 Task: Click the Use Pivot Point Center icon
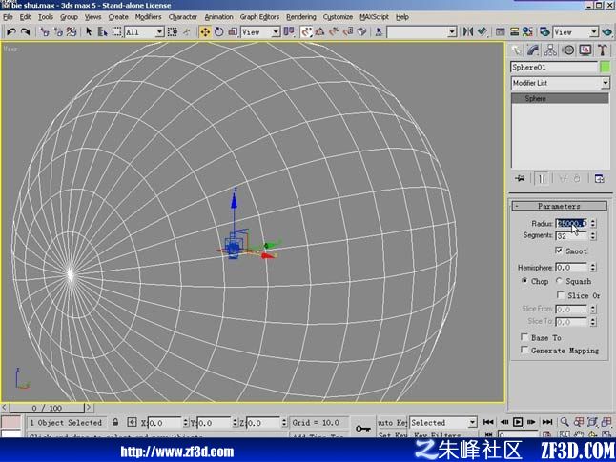pyautogui.click(x=289, y=31)
